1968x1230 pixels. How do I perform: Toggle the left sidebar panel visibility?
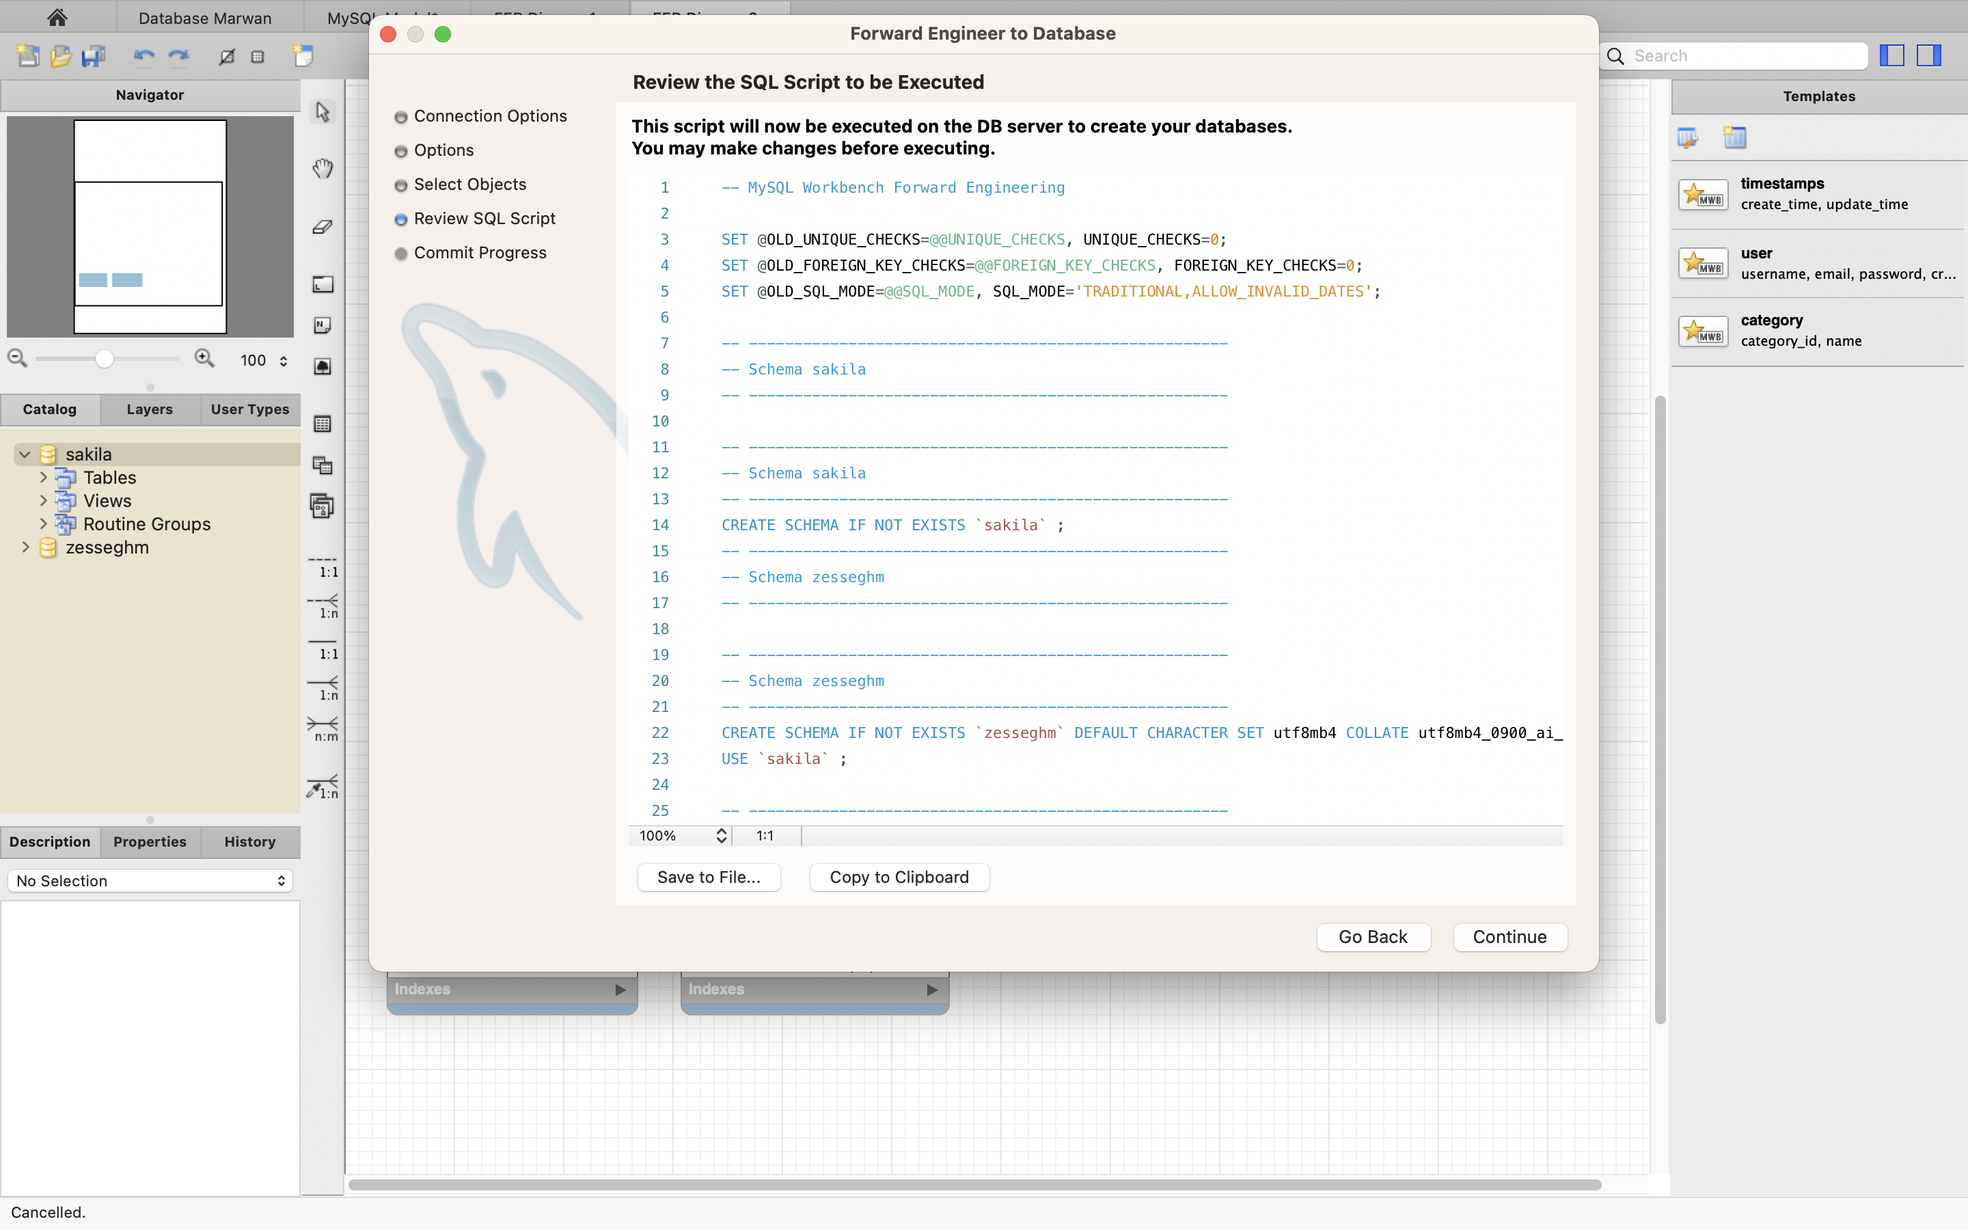(1891, 55)
